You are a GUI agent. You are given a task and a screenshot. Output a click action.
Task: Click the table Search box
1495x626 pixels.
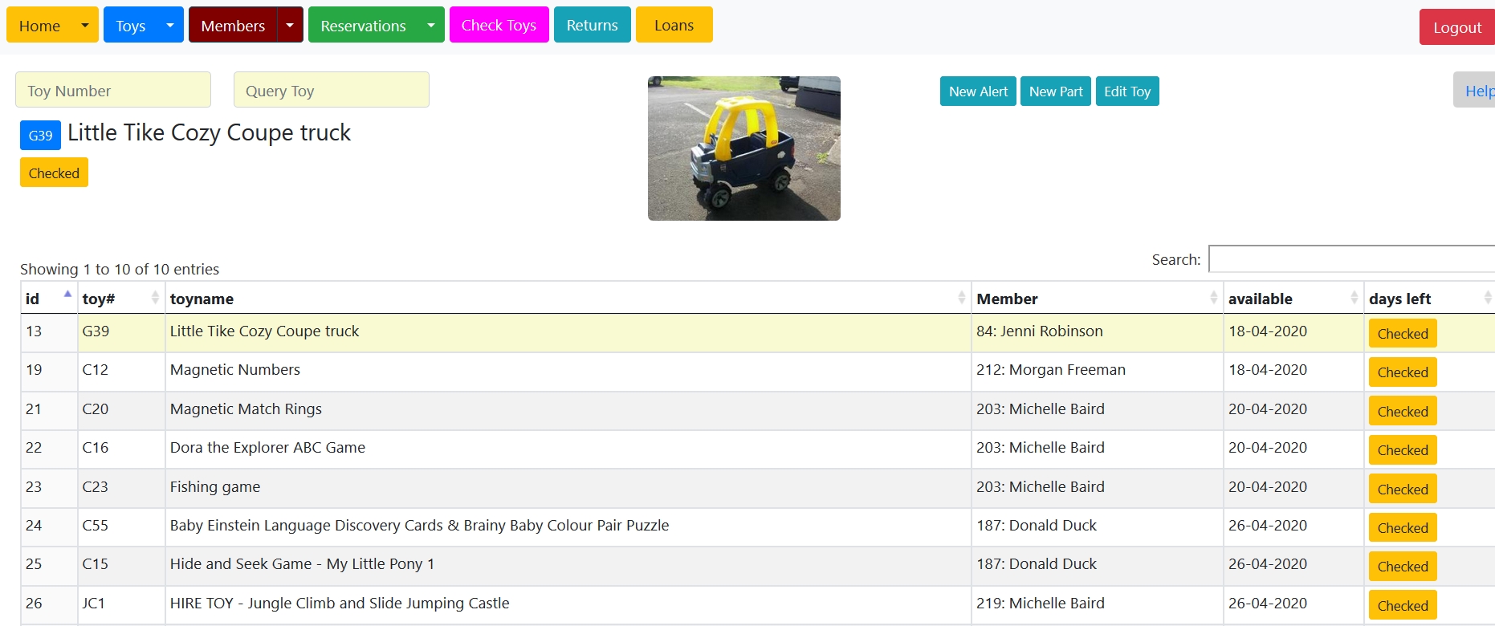(x=1351, y=259)
